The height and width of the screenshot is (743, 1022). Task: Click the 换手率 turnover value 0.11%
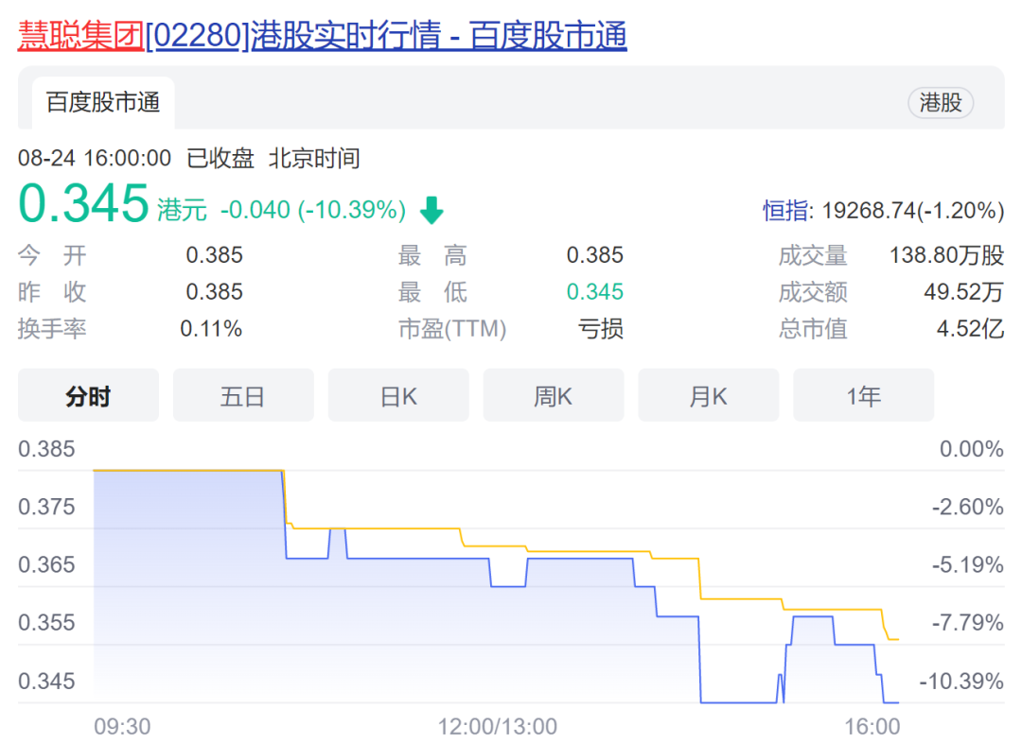[211, 329]
